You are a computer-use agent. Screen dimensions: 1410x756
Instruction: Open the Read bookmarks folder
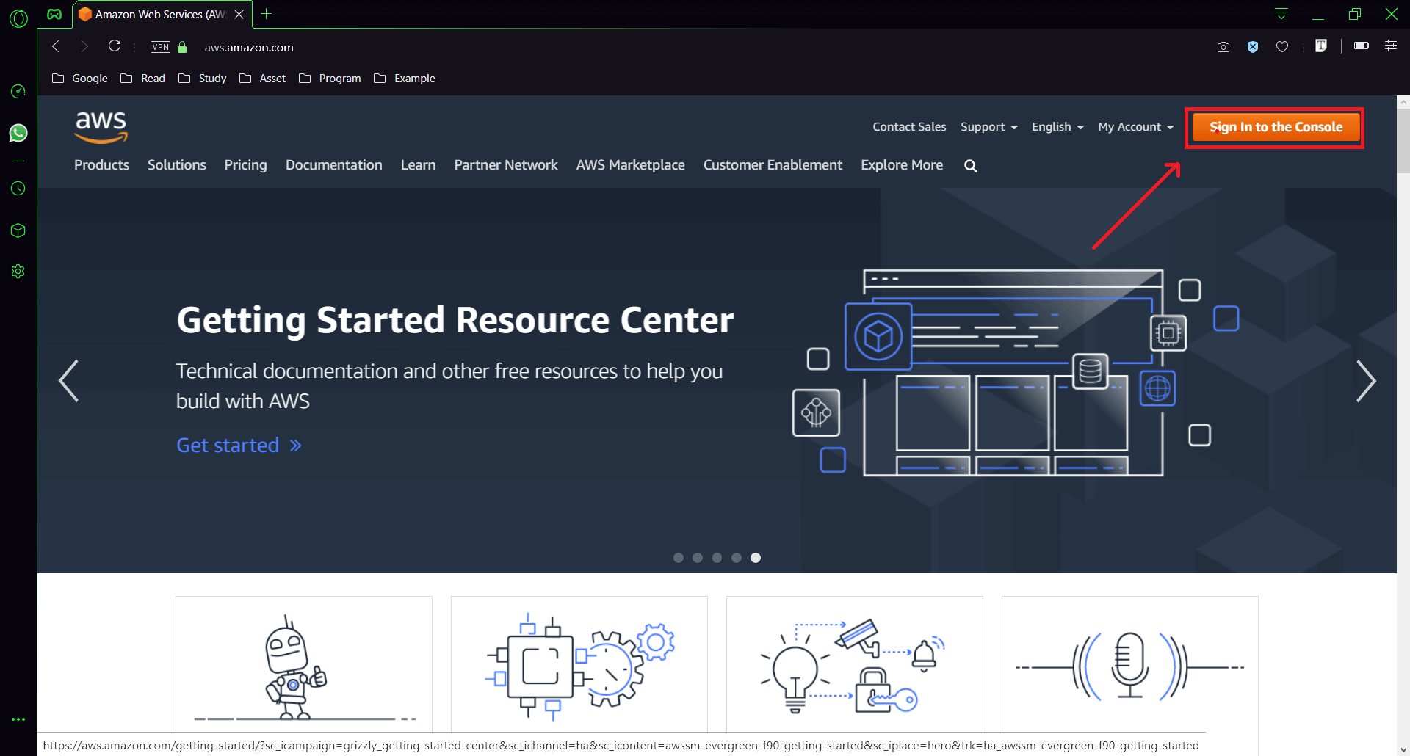(x=143, y=79)
